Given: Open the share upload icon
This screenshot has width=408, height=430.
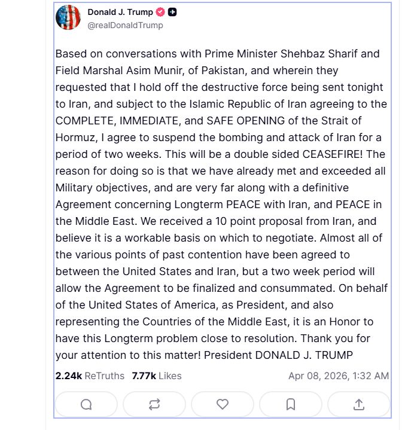Looking at the screenshot, I should pos(359,405).
